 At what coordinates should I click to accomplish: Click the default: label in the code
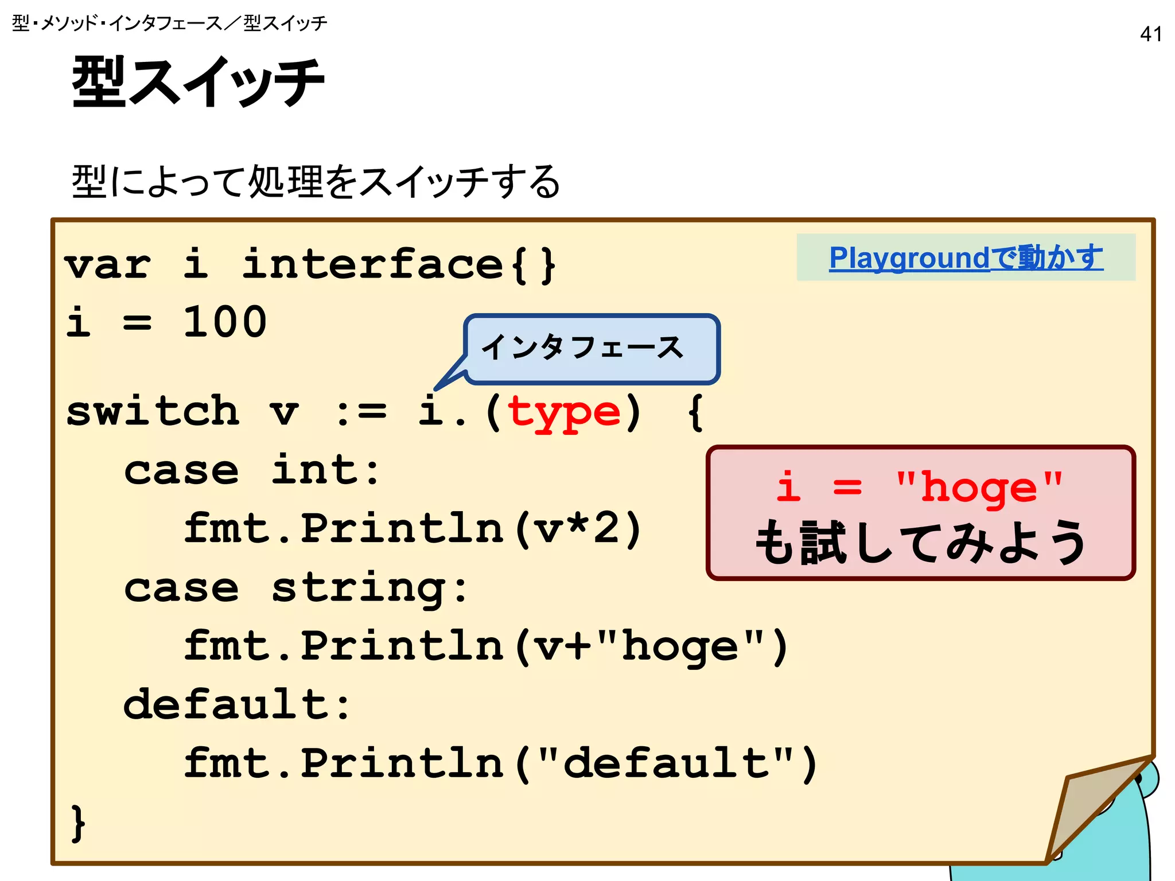coord(236,705)
